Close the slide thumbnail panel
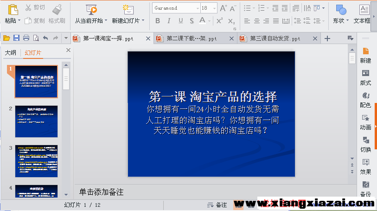This screenshot has height=211, width=377. point(68,50)
